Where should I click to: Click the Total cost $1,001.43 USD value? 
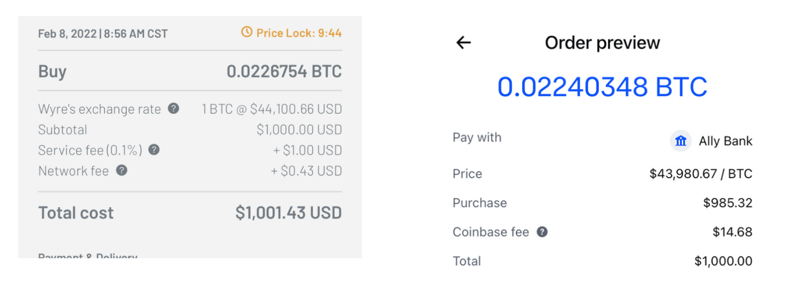click(x=288, y=213)
